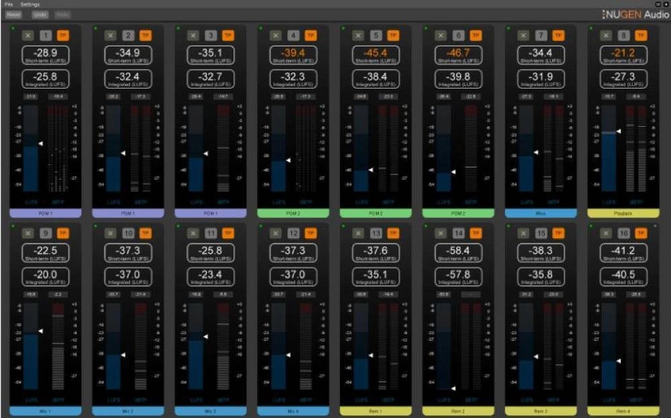Click the X icon on meter 13
Viewport: 671px width, 418px height.
pyautogui.click(x=358, y=233)
